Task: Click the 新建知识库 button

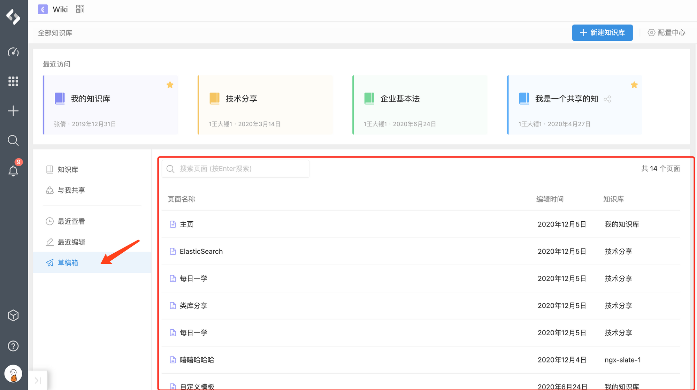Action: click(x=602, y=32)
